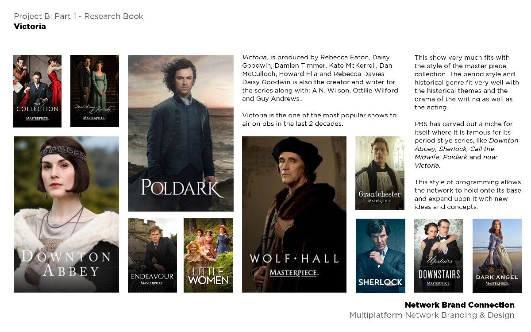Click the Little Women poster
531x332 pixels.
click(x=208, y=255)
